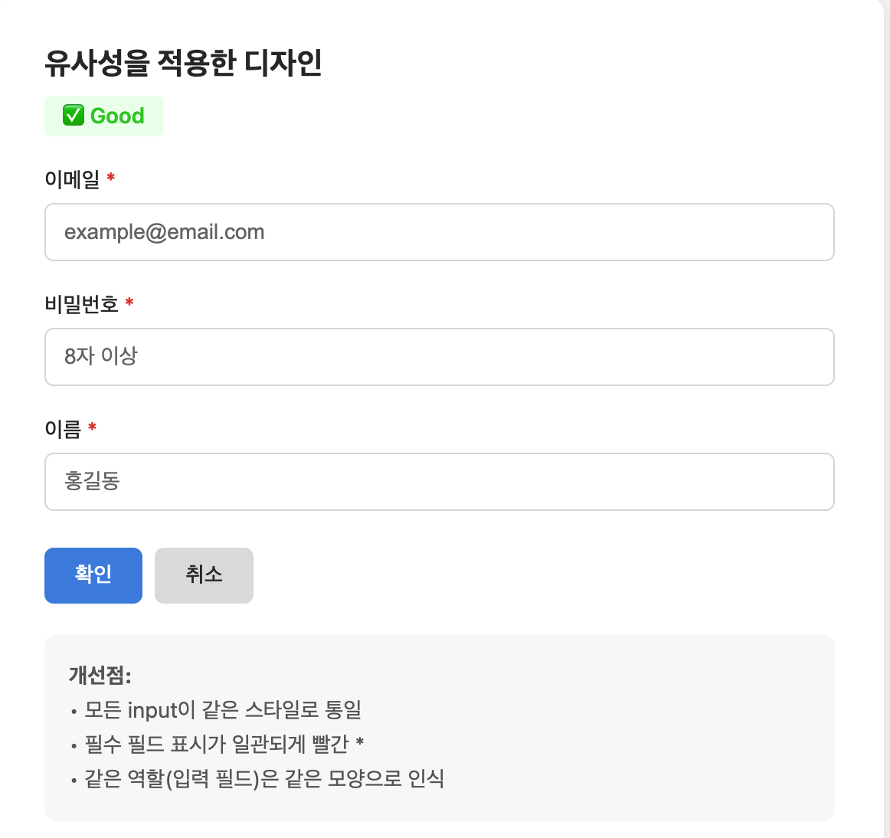The width and height of the screenshot is (890, 838).
Task: Click the 이메일 field label
Action: point(72,179)
